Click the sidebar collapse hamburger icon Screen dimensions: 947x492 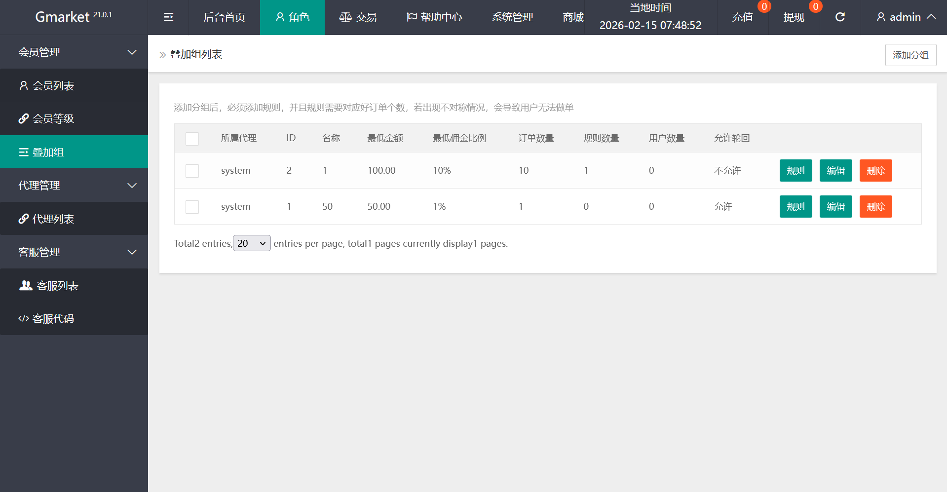pyautogui.click(x=168, y=17)
